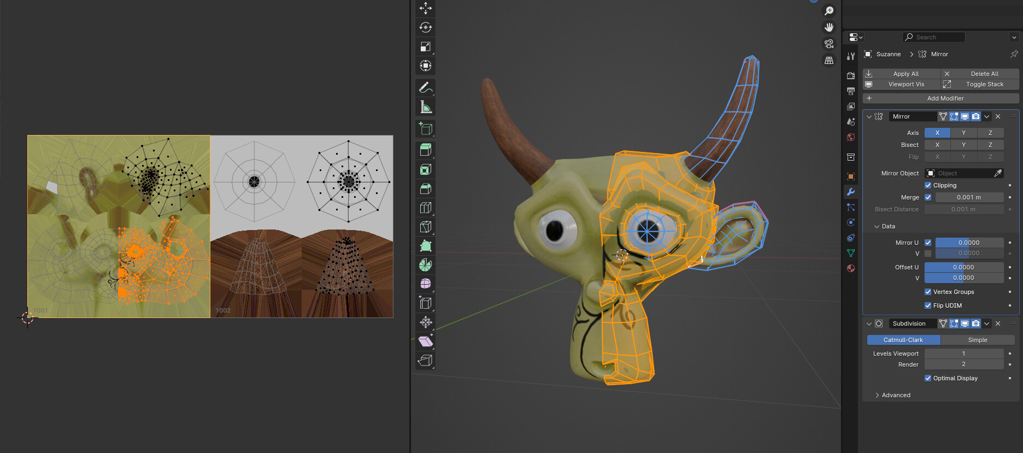Click the viewport zoom magnifier icon

829,11
